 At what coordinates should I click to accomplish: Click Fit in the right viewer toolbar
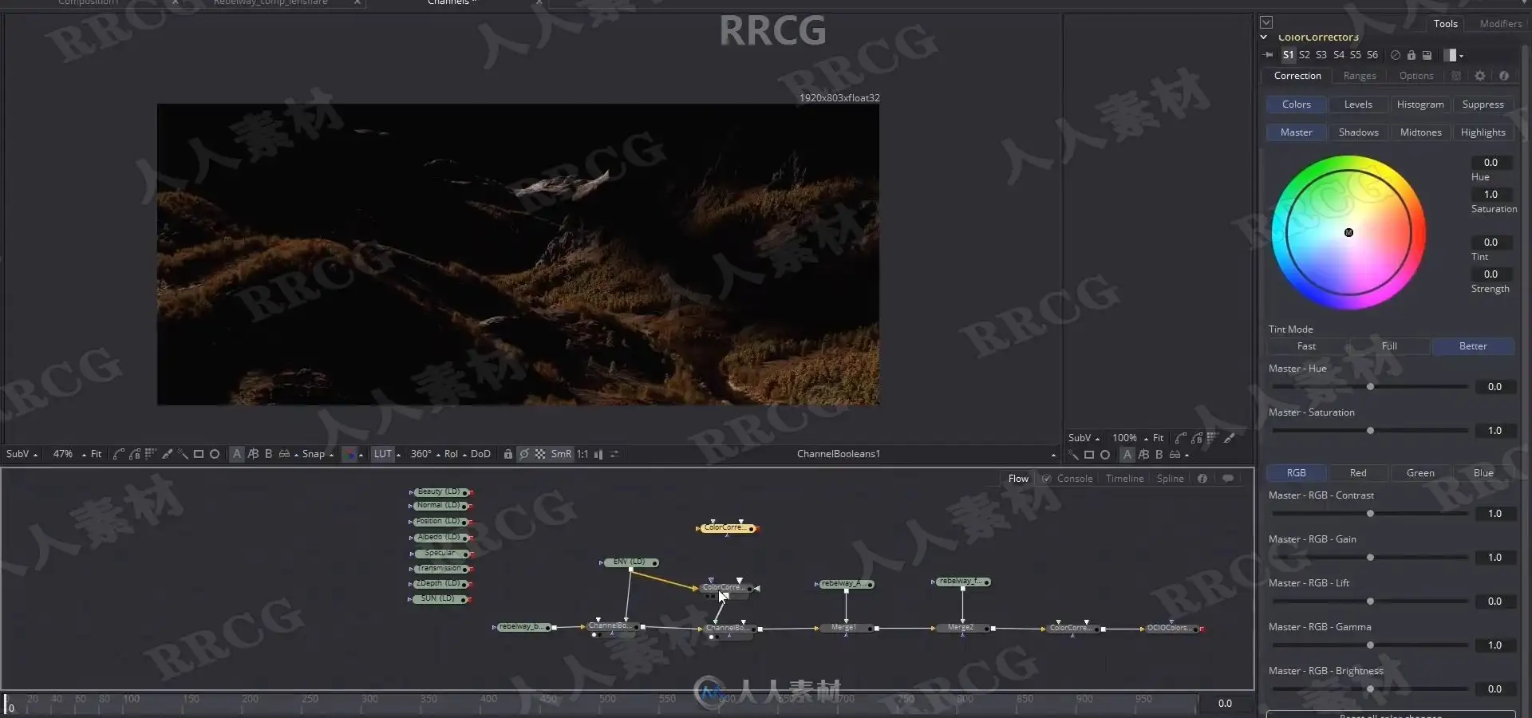coord(1158,438)
